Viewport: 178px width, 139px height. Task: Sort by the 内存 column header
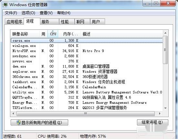[x=69, y=34]
